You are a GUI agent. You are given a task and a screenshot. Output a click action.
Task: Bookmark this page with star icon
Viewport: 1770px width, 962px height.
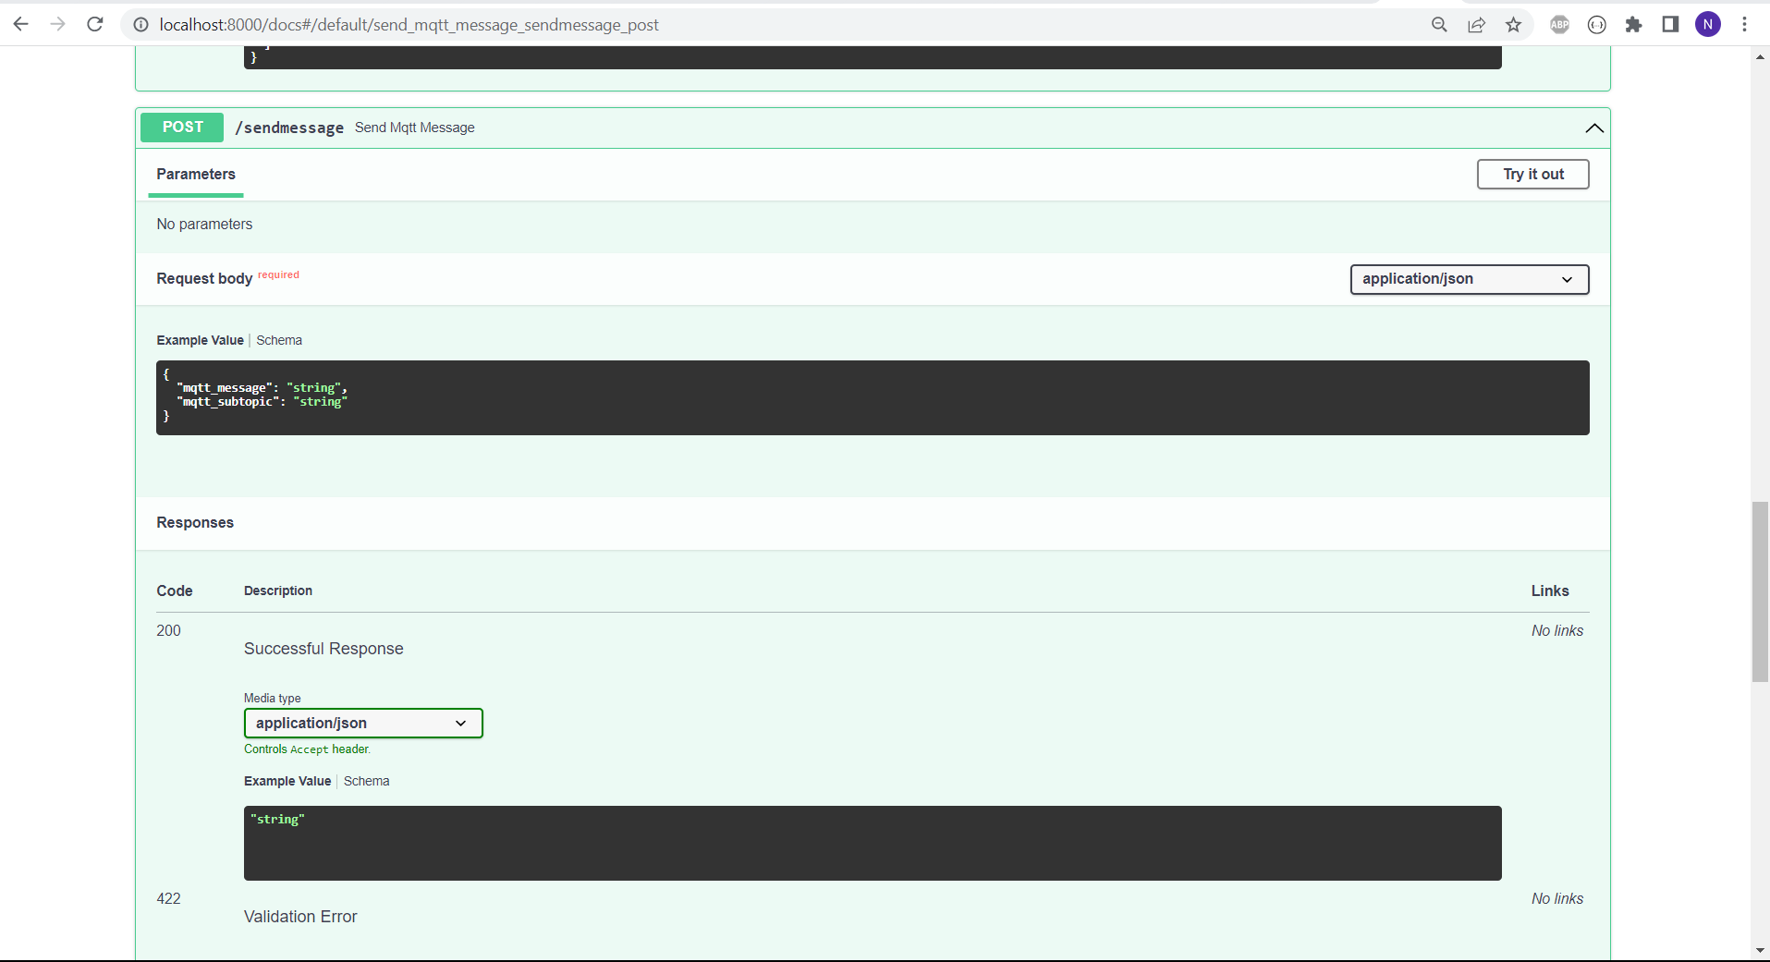pos(1513,25)
